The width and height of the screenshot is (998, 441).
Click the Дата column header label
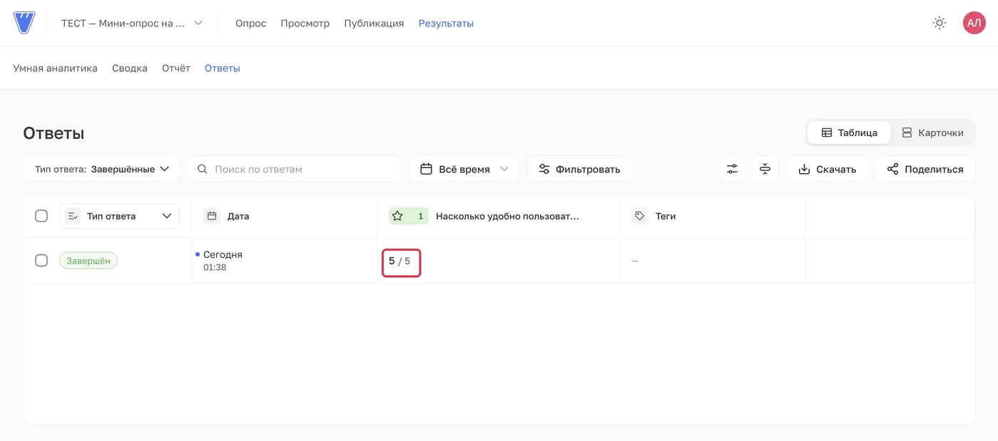(x=238, y=216)
